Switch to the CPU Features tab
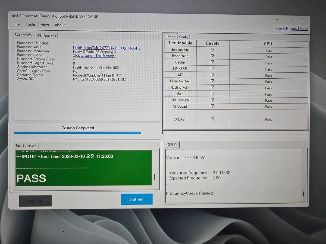326x244 pixels. (x=46, y=36)
